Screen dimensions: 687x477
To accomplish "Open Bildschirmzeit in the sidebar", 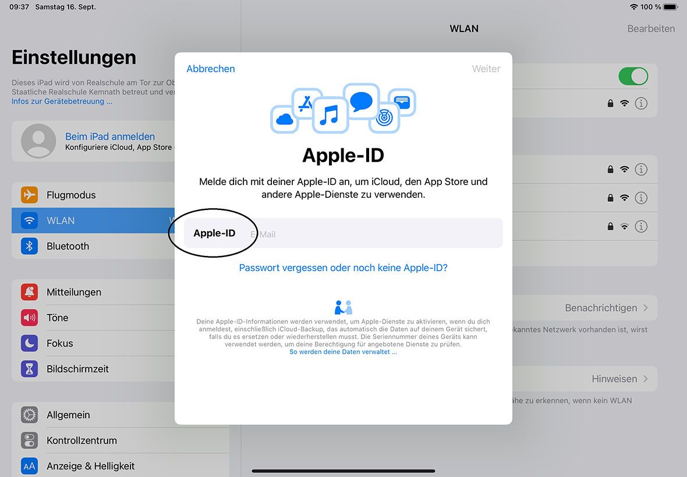I will click(93, 369).
